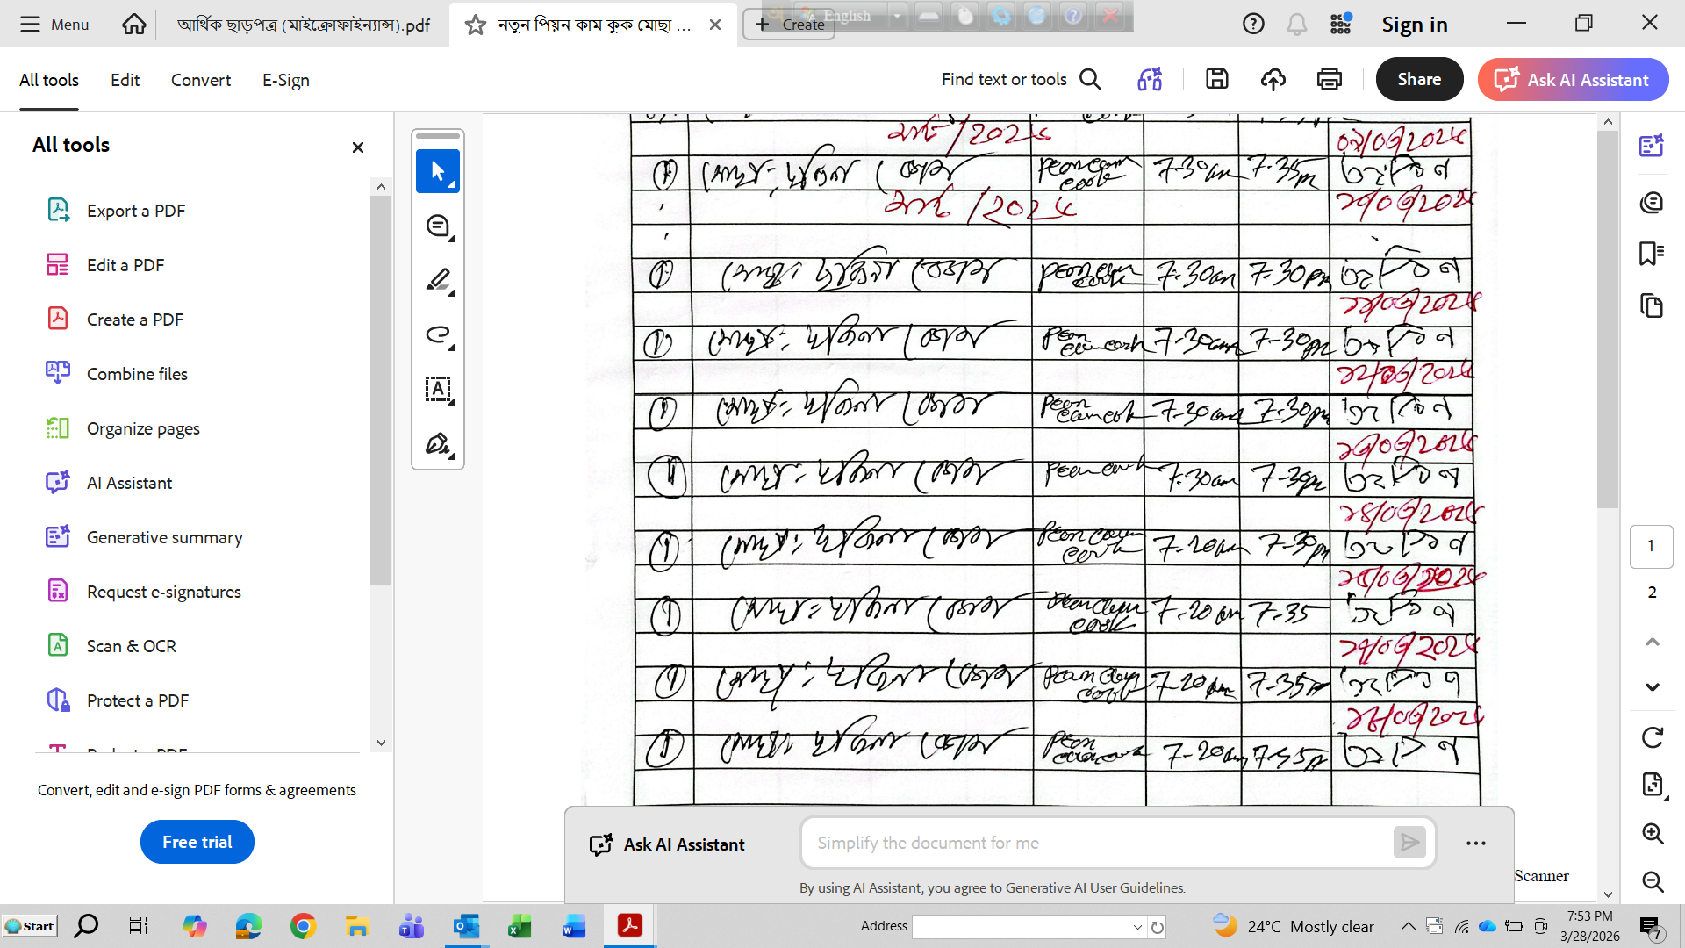Print the document with printer icon

tap(1329, 79)
